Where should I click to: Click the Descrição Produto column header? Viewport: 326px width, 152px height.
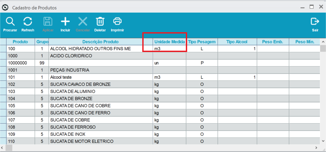pos(100,42)
